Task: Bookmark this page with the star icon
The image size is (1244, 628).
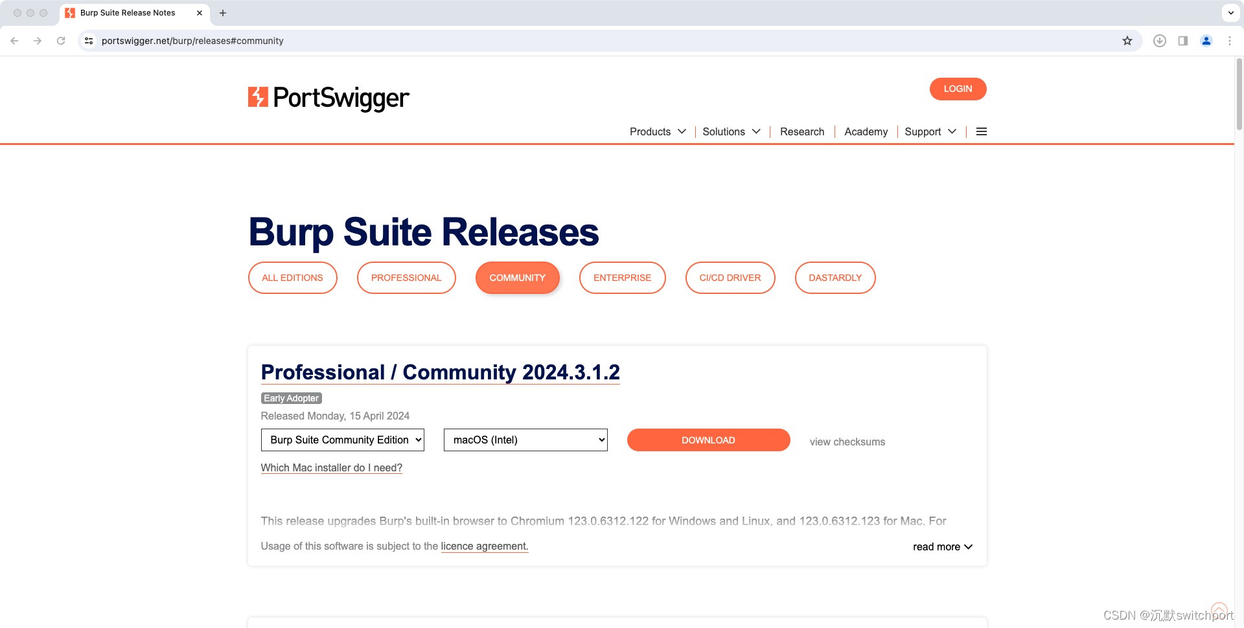Action: (x=1127, y=41)
